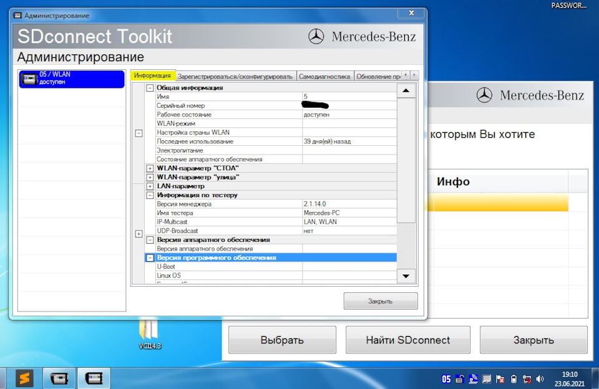Open the Обновление tab
Image resolution: width=599 pixels, height=389 pixels.
[x=377, y=76]
